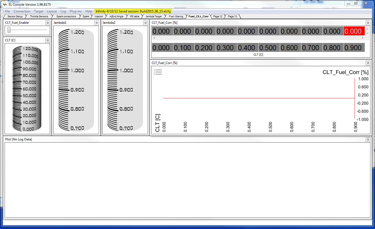This screenshot has height=229, width=375.
Task: Toggle the CLT_Fuel_Enable slider switch
Action: (x=9, y=30)
